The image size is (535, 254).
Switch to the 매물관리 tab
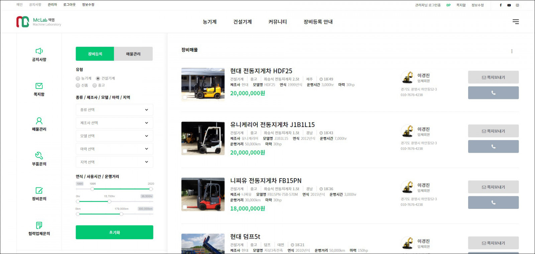point(133,54)
